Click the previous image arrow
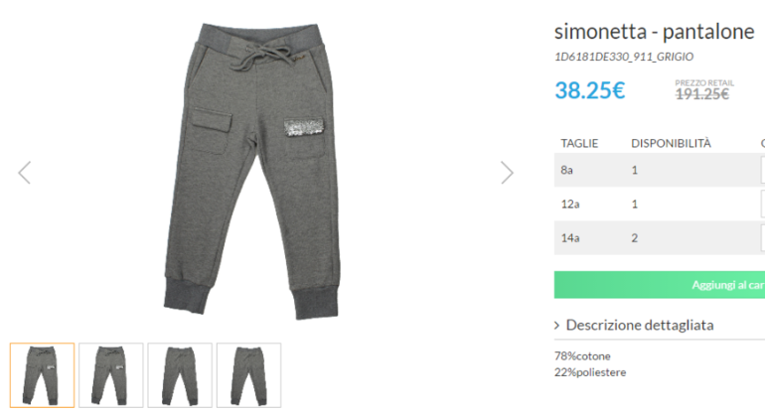 pyautogui.click(x=25, y=173)
